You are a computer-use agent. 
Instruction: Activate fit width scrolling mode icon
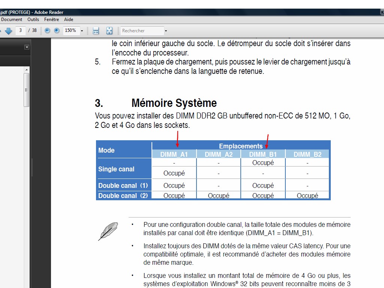pyautogui.click(x=96, y=31)
